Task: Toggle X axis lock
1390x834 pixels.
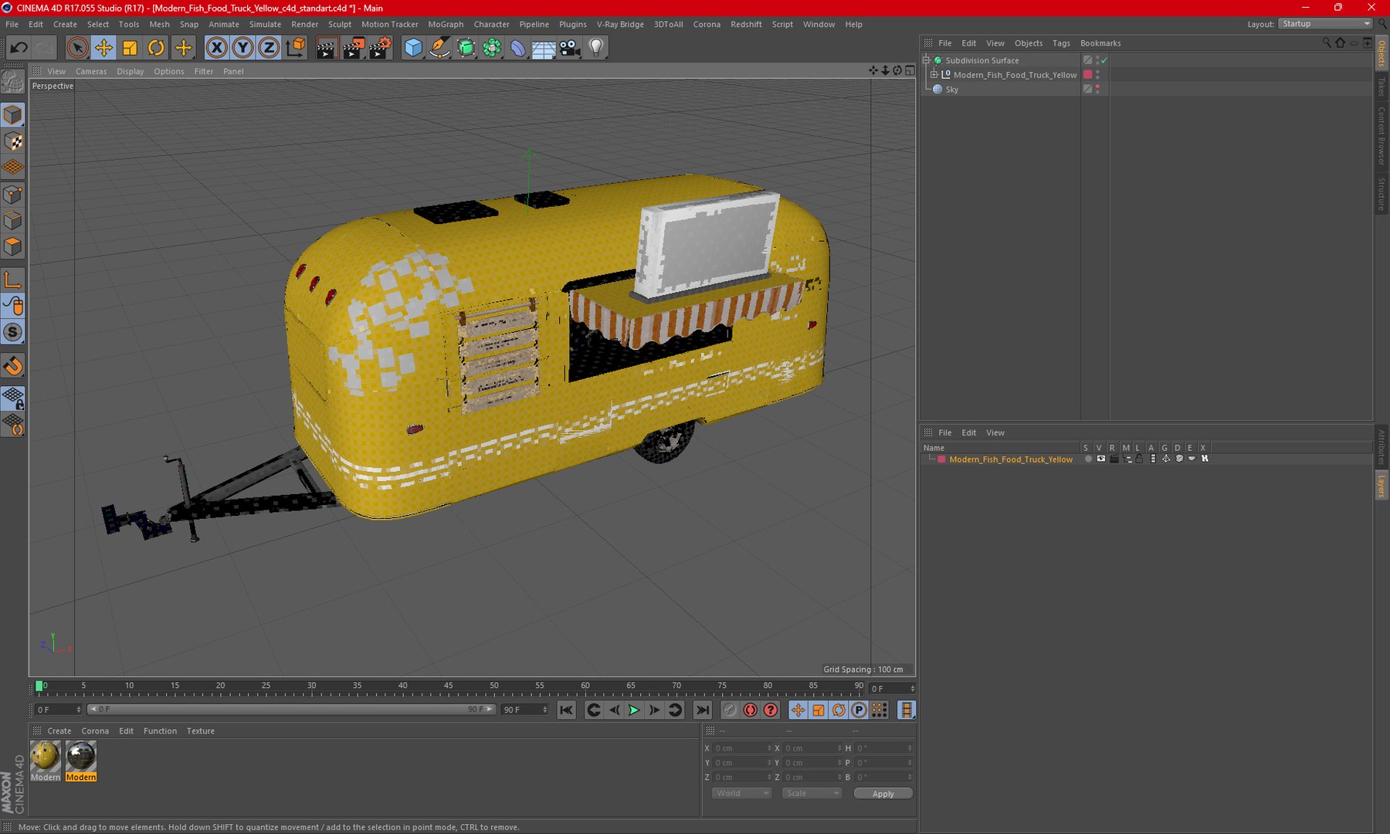Action: (217, 48)
